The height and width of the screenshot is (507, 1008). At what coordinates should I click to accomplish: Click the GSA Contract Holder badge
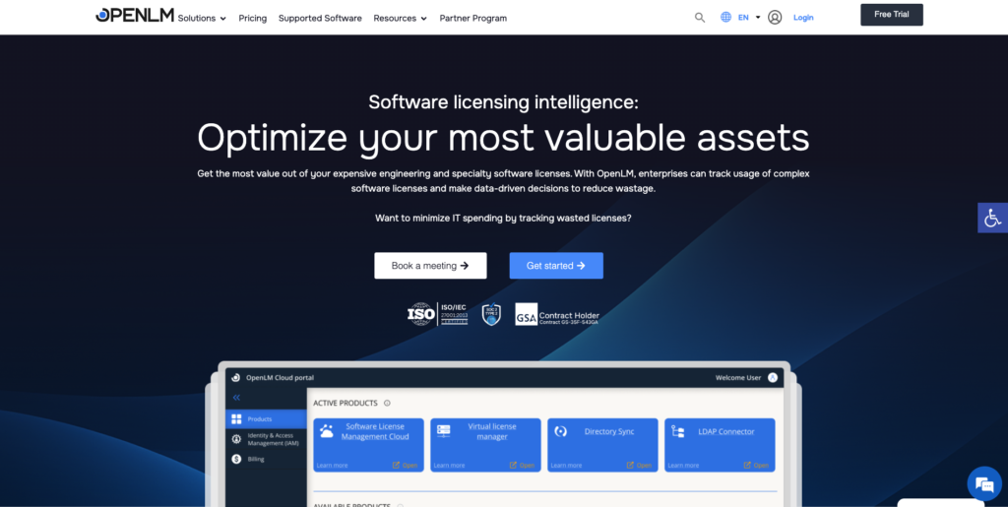coord(557,315)
